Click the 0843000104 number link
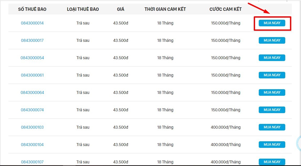Image resolution: width=301 pixels, height=166 pixels. tap(32, 144)
